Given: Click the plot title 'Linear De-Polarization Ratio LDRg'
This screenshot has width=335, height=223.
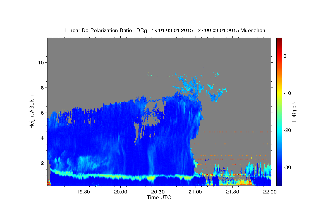Looking at the screenshot, I should coord(106,30).
